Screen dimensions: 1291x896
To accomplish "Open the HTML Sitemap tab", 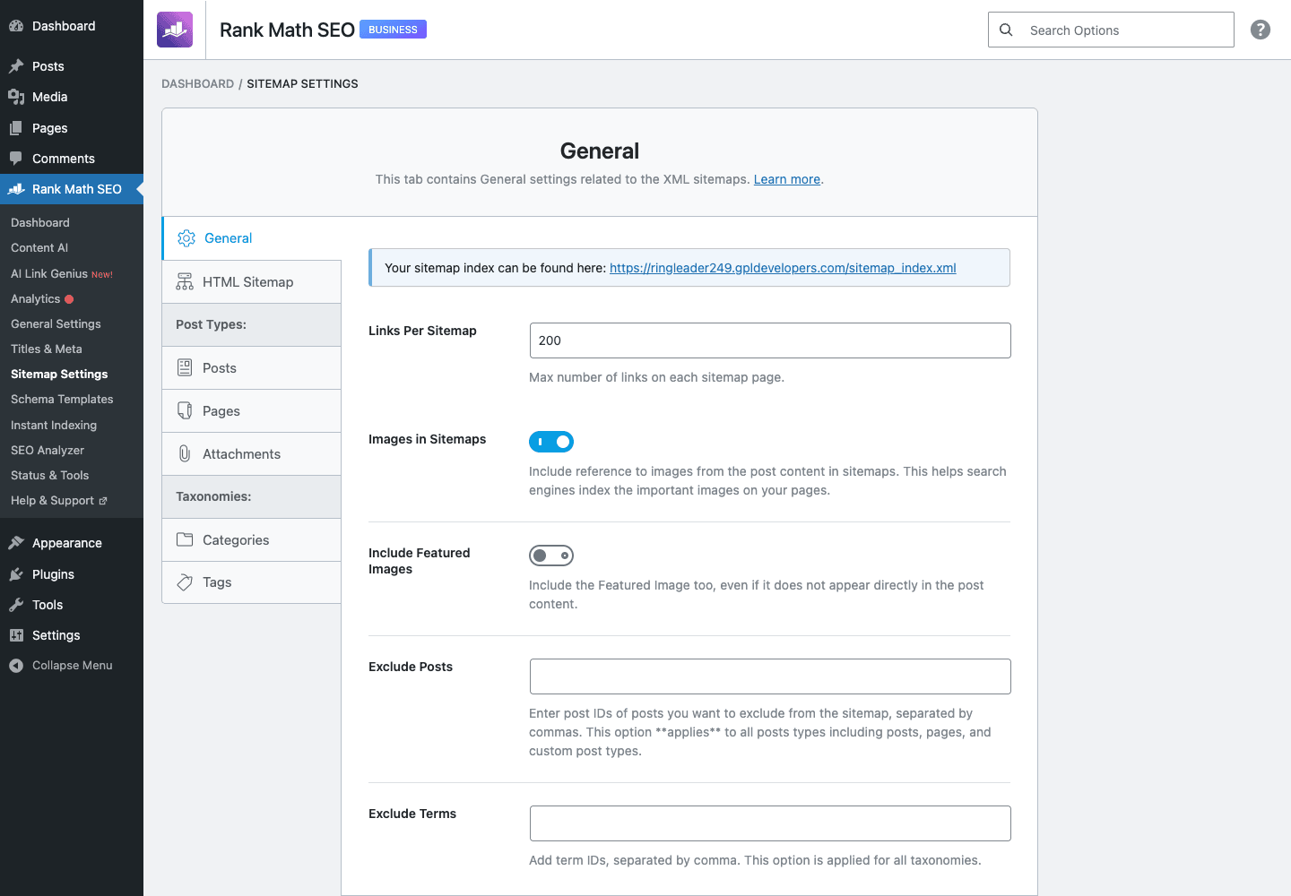I will pos(252,282).
